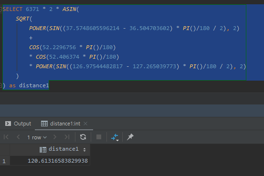Click the 'as' keyword
This screenshot has width=264, height=176.
point(12,85)
